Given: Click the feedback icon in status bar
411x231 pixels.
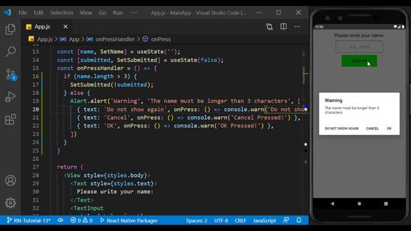Looking at the screenshot, I should point(286,220).
